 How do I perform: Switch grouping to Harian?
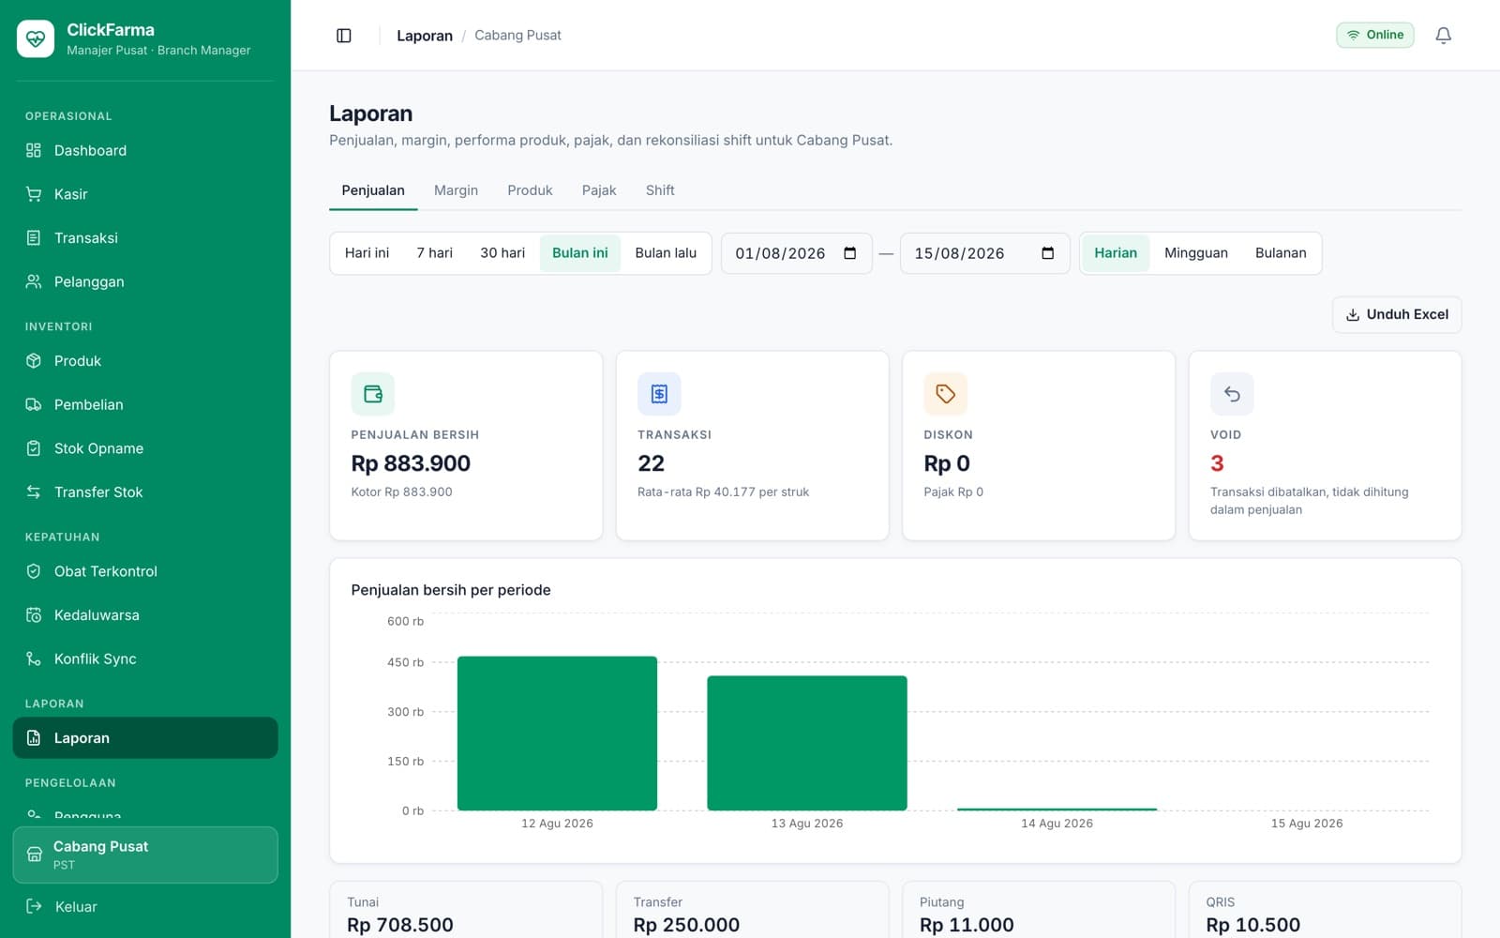(x=1116, y=253)
